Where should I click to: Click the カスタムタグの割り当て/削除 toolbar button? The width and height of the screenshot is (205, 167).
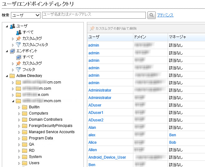[113, 29]
